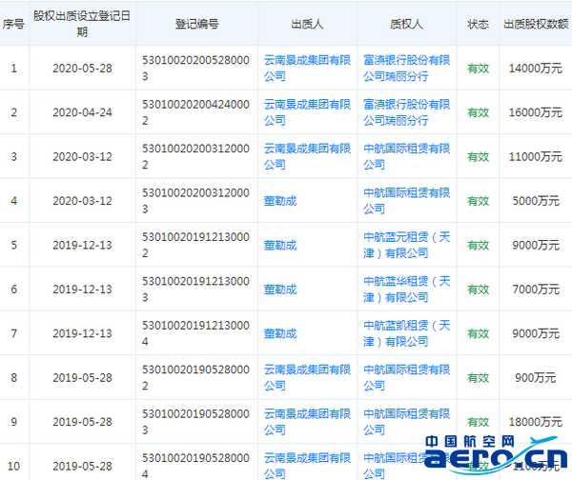Screen dimensions: 572x480
Task: Select date 2020-03-12 in row 3
Action: (82, 156)
